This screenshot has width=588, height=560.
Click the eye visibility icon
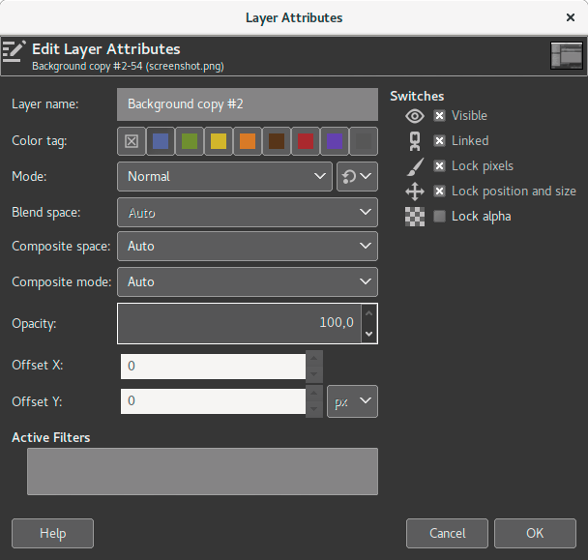(415, 116)
